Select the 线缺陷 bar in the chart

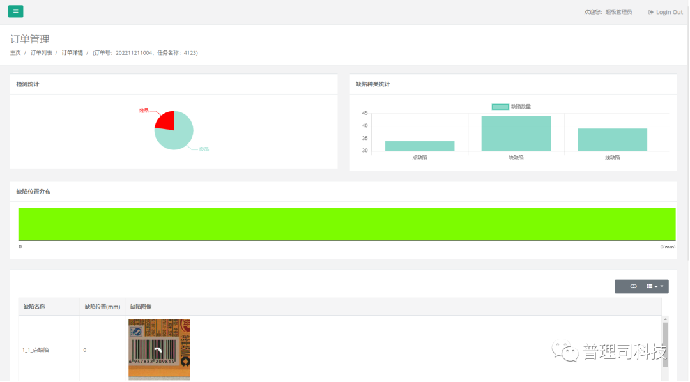click(x=612, y=139)
